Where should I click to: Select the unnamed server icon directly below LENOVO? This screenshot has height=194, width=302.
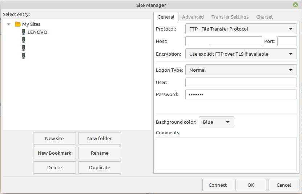tap(23, 40)
